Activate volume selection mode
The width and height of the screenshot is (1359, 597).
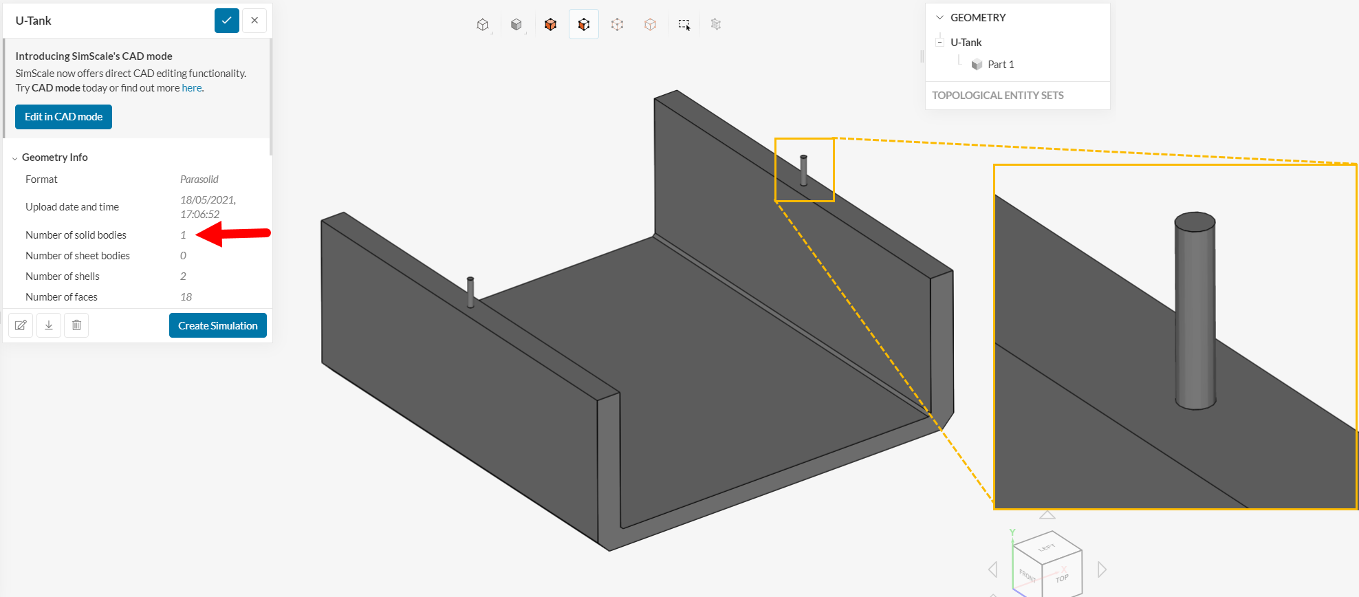click(x=550, y=25)
